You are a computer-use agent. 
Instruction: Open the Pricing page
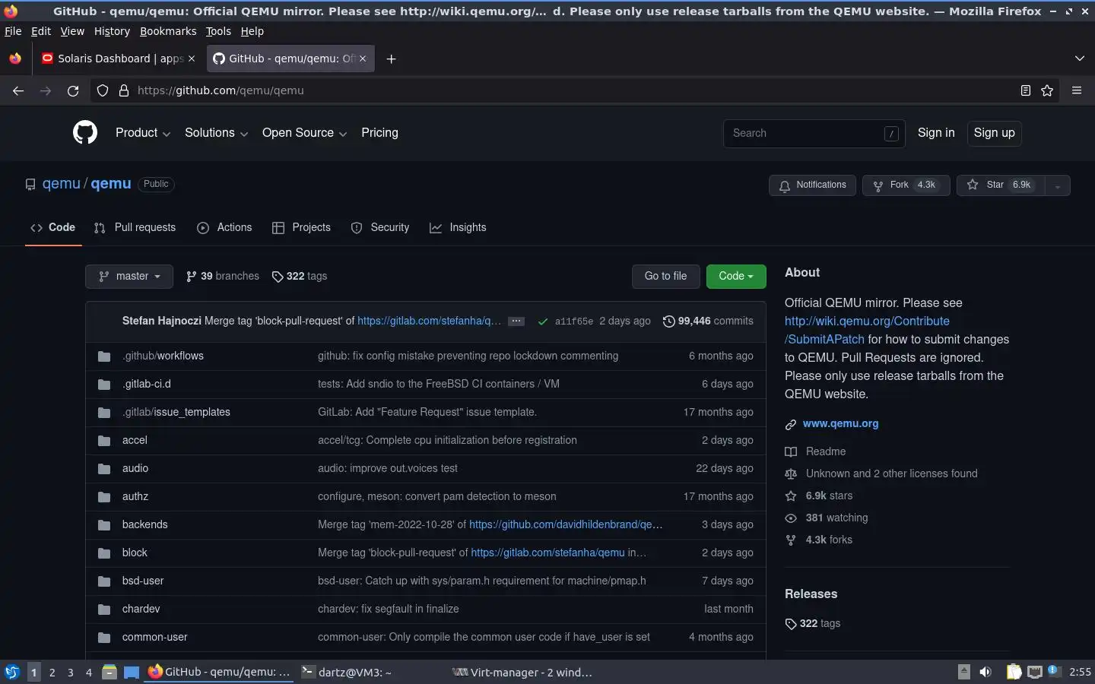[x=379, y=132]
